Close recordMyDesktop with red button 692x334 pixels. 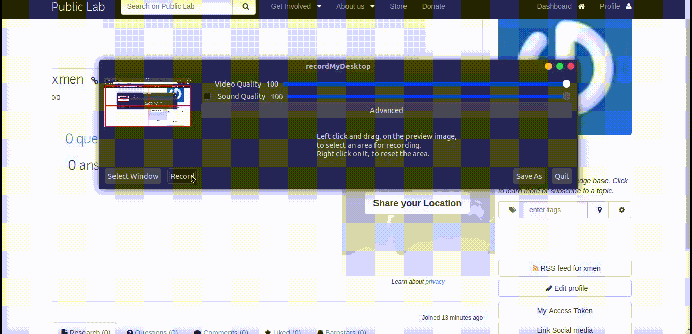point(571,66)
